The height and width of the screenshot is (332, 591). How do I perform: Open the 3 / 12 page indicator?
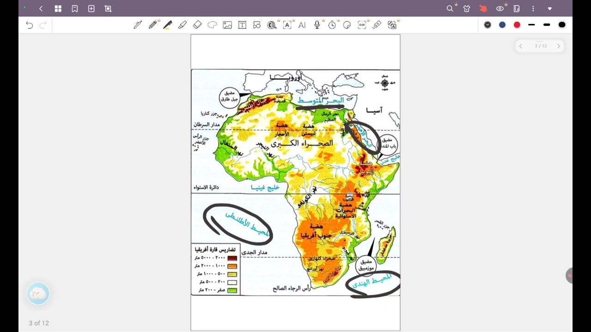pos(541,46)
